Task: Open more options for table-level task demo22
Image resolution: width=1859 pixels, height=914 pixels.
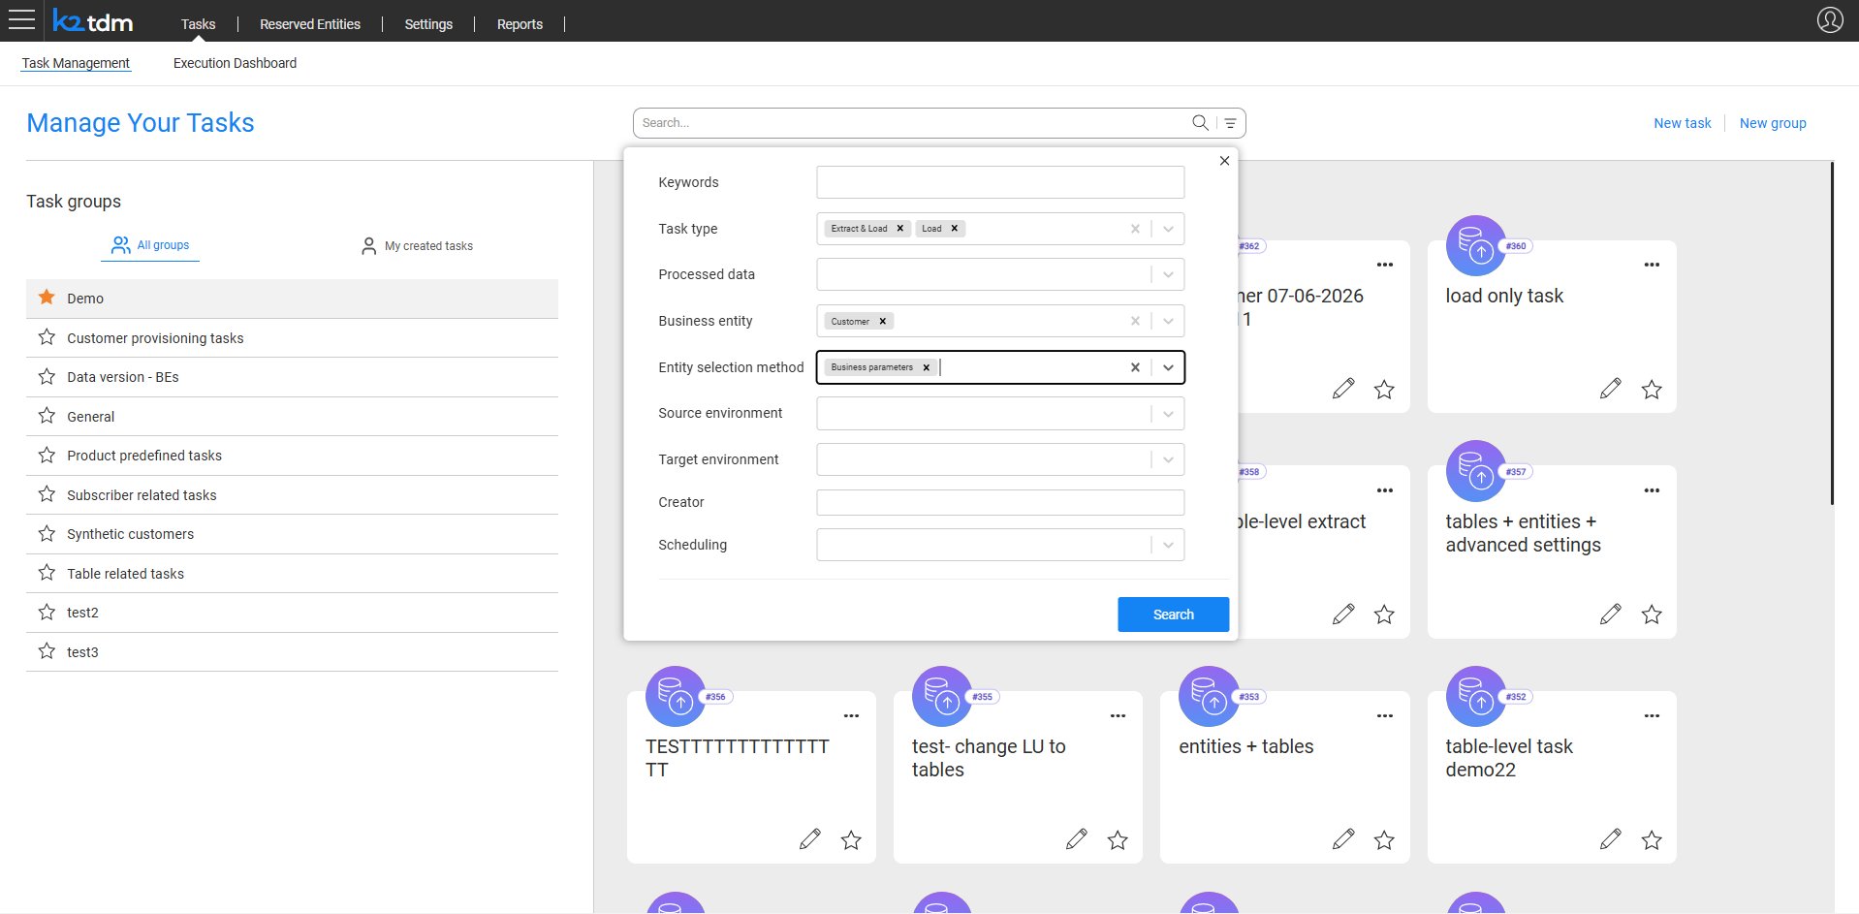Action: point(1652,716)
